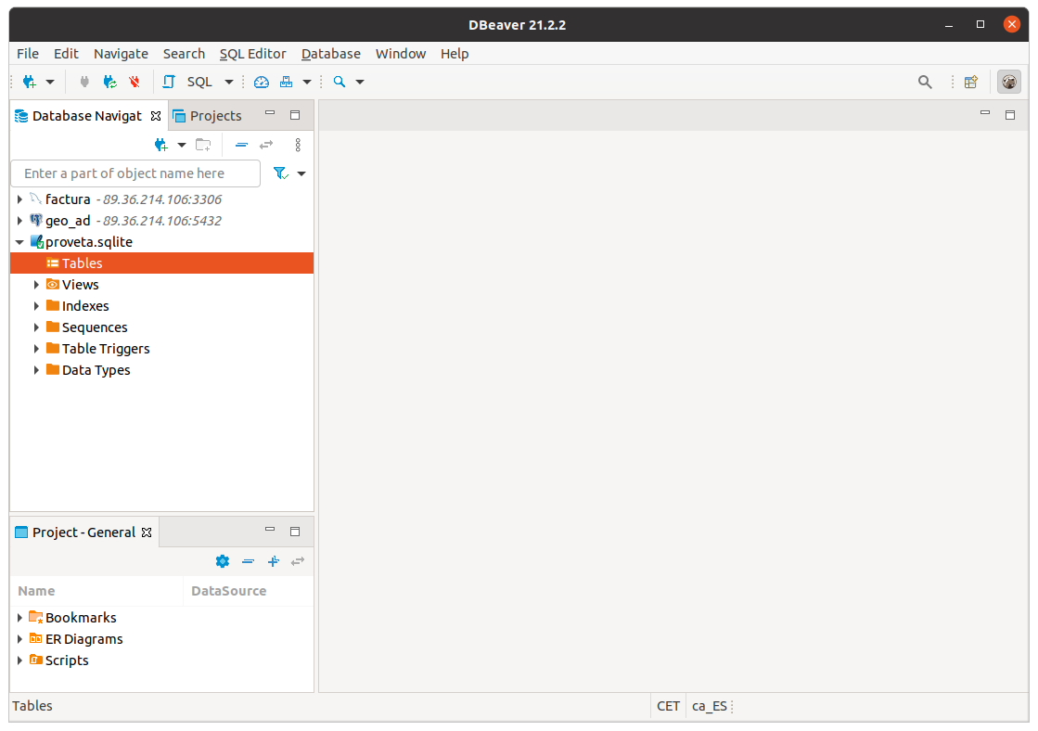Toggle Link with Editor in Database Navigator
Image resolution: width=1038 pixels, height=731 pixels.
click(266, 145)
